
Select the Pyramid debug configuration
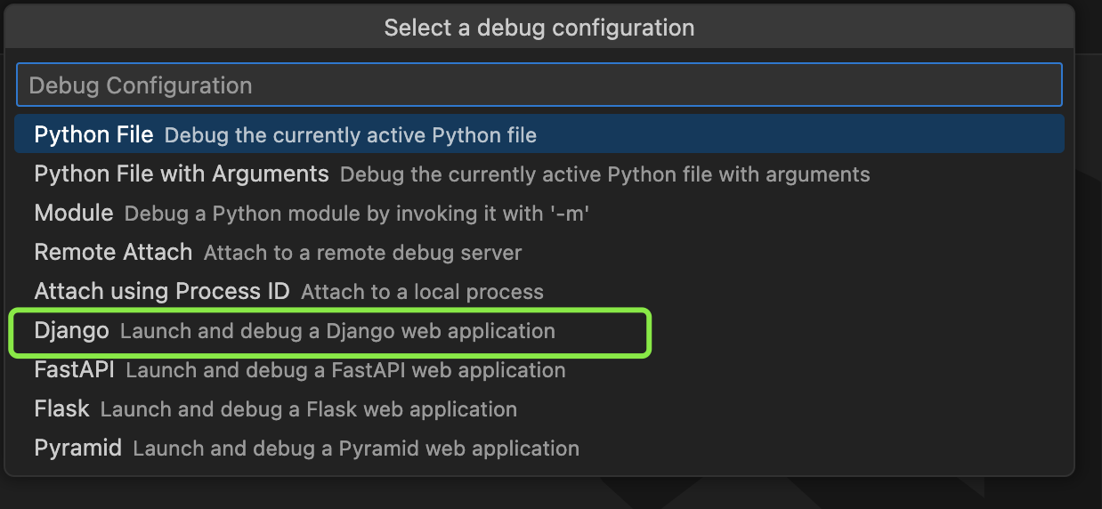tap(539, 448)
